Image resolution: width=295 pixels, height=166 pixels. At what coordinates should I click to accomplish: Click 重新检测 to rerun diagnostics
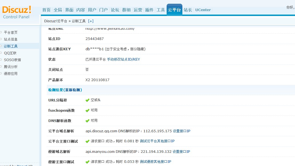click(73, 90)
